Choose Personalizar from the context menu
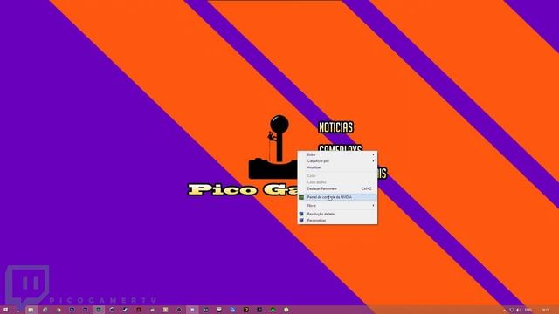The width and height of the screenshot is (559, 314). [337, 221]
